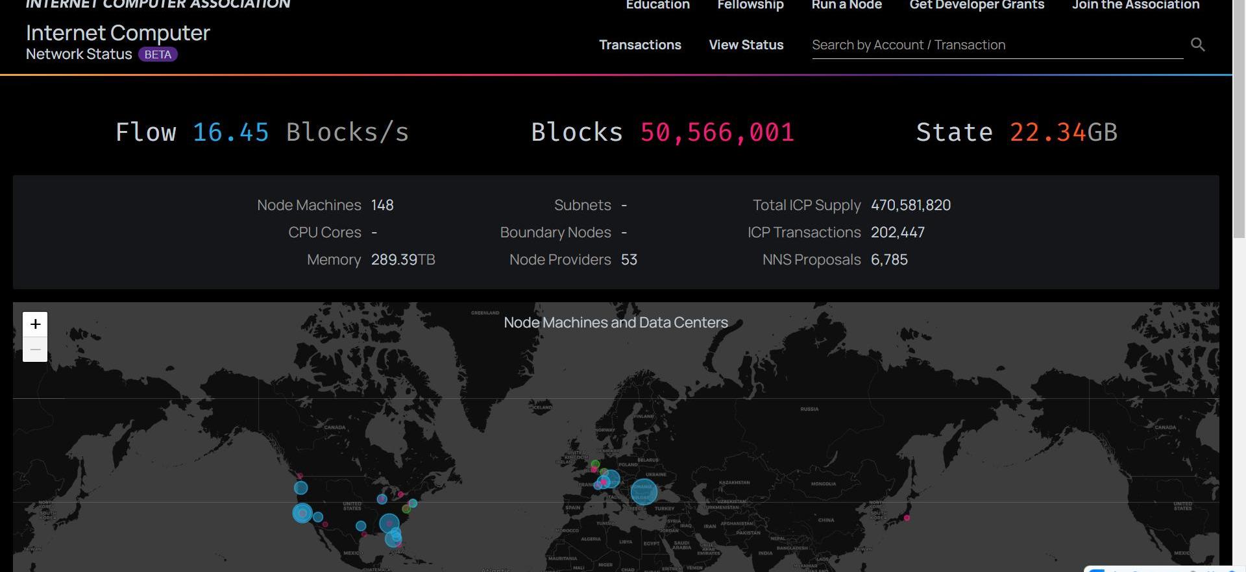Zoom out the map with minus button
1246x572 pixels.
point(35,350)
